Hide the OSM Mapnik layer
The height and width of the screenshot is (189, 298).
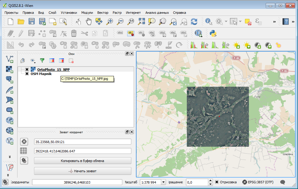pos(27,74)
